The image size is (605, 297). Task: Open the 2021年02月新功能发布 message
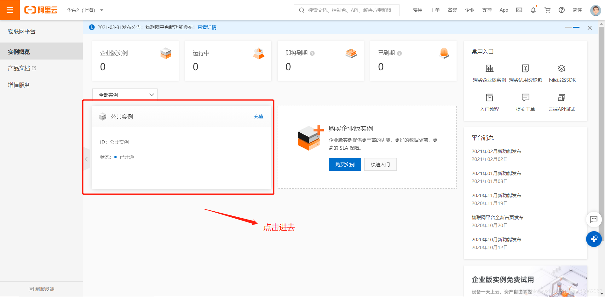pyautogui.click(x=496, y=151)
